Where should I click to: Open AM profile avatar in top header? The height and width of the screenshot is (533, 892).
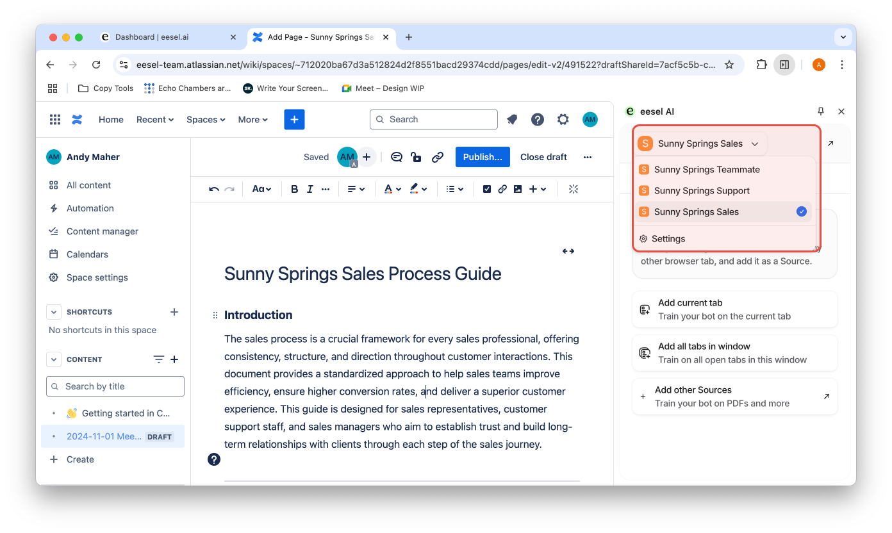[x=590, y=119]
